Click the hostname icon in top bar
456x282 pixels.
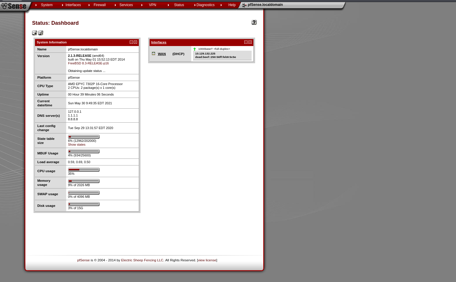pos(244,5)
